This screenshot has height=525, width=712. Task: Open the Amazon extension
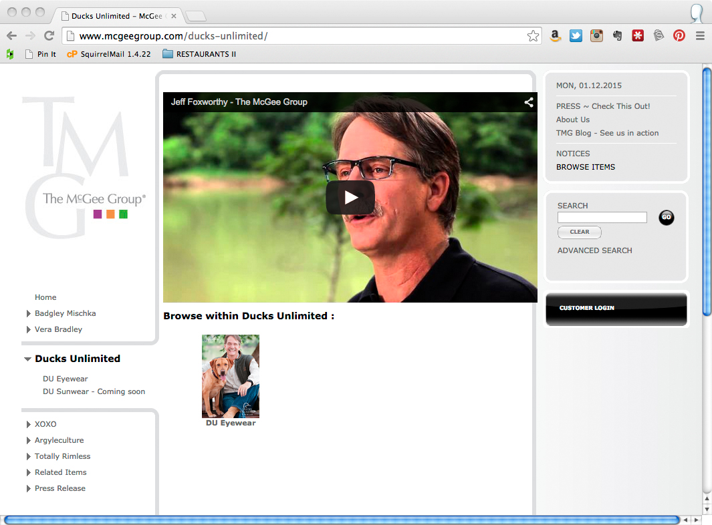click(555, 36)
